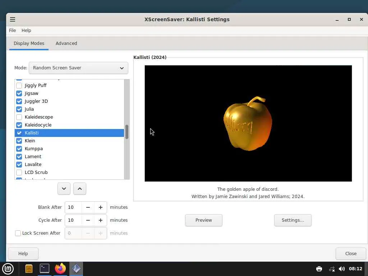Switch to the Advanced tab
This screenshot has height=276, width=368.
tap(66, 43)
